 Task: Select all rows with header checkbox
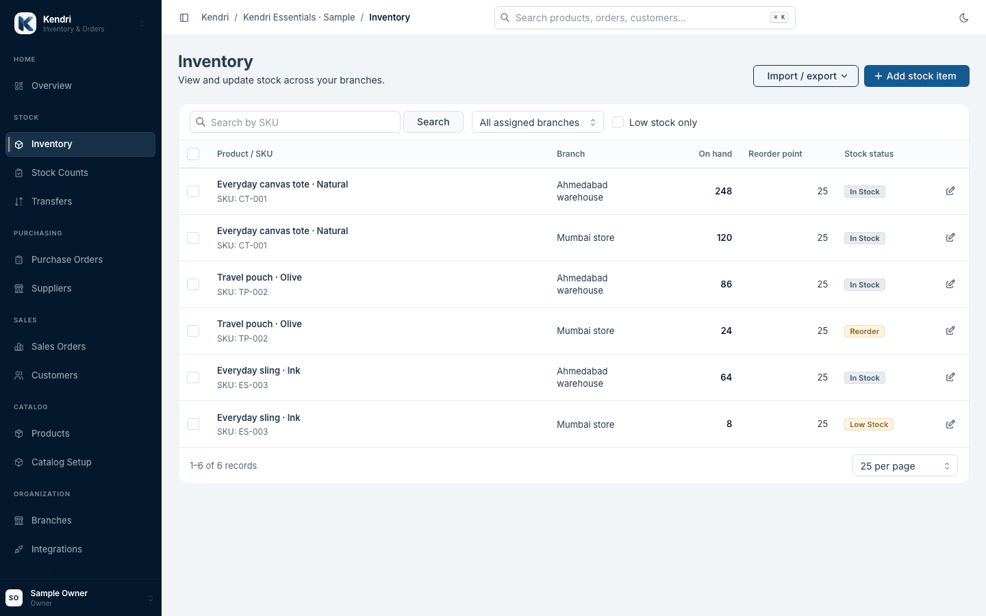coord(193,154)
